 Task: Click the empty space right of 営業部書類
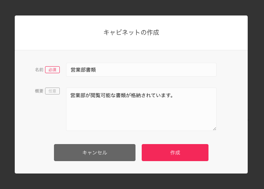163,70
